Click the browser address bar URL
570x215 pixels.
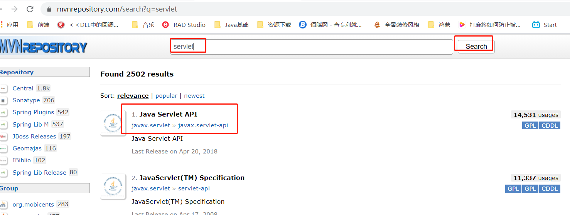click(x=117, y=9)
